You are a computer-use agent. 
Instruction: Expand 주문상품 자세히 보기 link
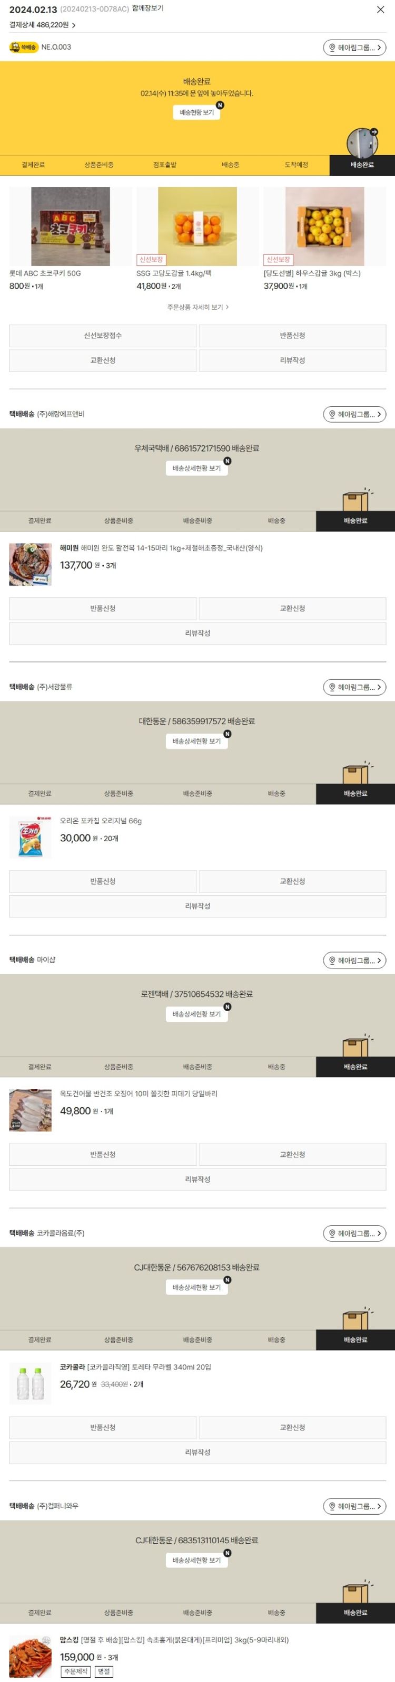point(197,307)
